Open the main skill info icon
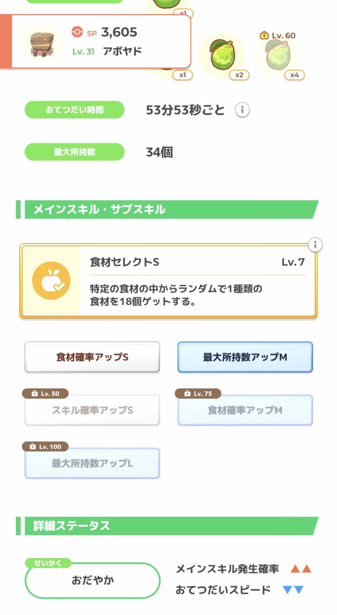 (315, 245)
